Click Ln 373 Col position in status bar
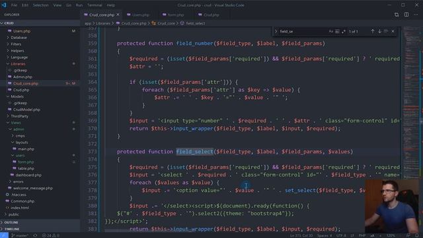423x238 pixels. pyautogui.click(x=301, y=235)
